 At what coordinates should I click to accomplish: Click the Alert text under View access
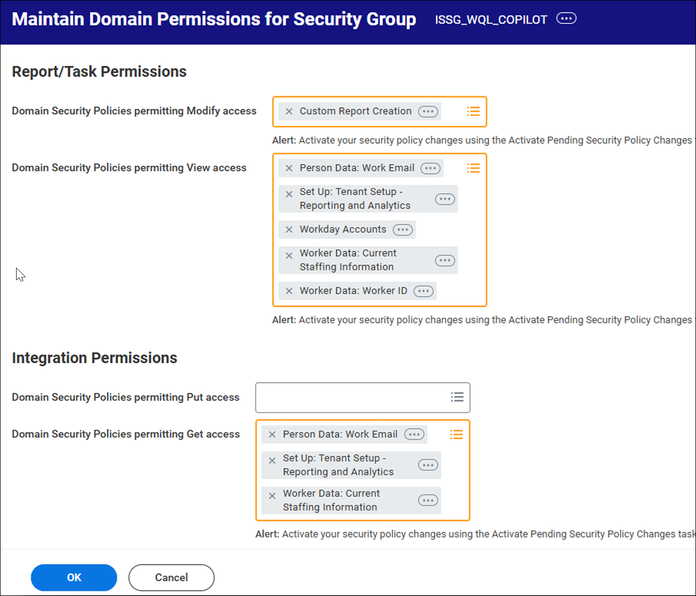coord(483,320)
